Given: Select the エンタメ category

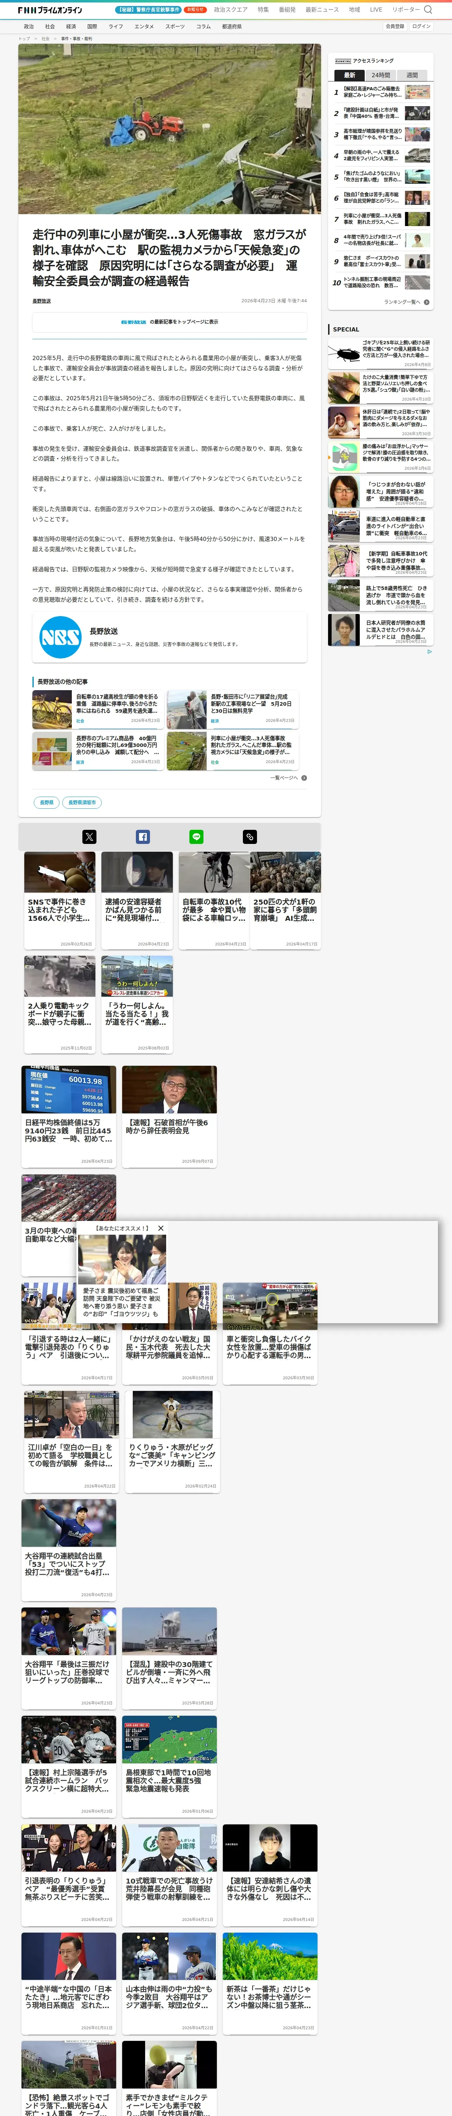Looking at the screenshot, I should pyautogui.click(x=144, y=26).
